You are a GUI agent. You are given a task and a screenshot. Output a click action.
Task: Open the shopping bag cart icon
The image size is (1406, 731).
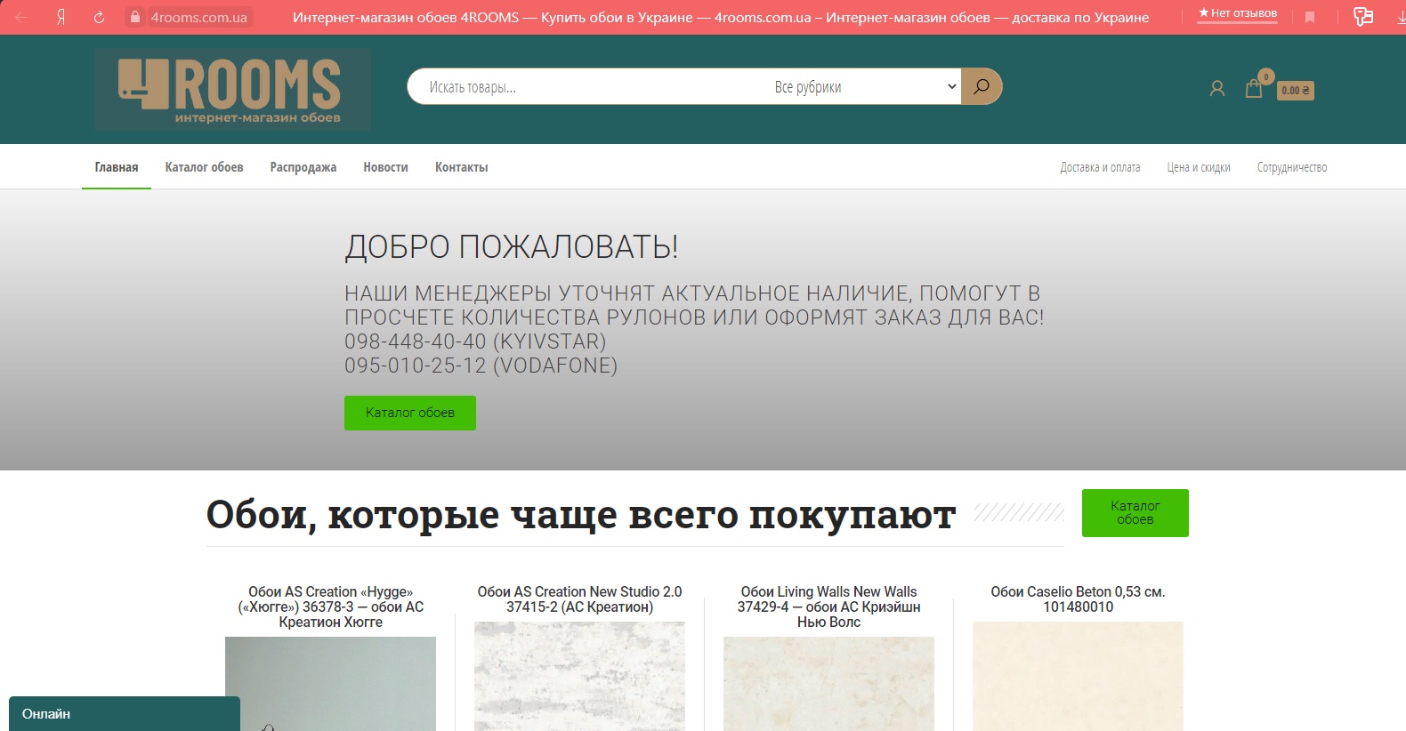[1254, 88]
